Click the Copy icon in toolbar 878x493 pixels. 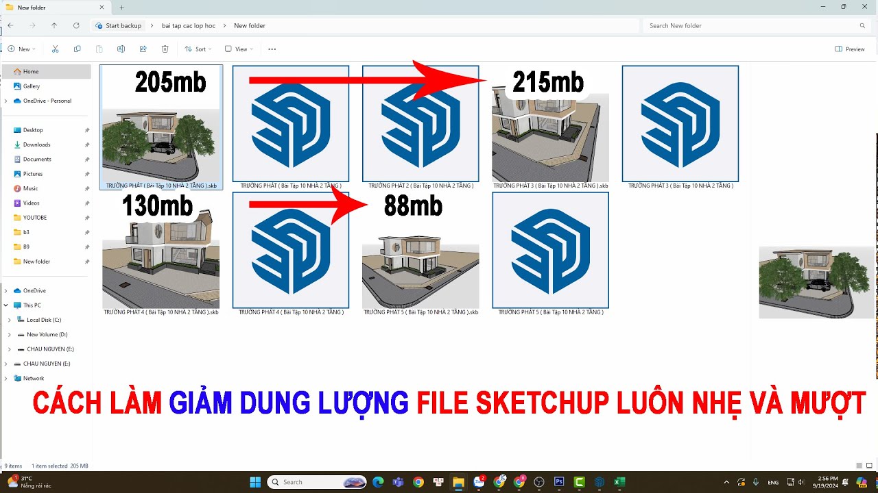coord(77,49)
